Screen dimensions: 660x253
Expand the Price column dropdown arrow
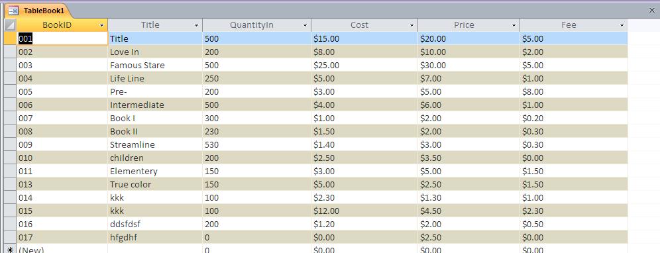514,26
